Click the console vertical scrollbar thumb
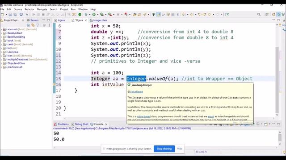The height and width of the screenshot is (160, 286). pyautogui.click(x=280, y=138)
